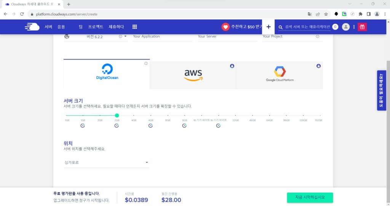
Task: Open the 응용 menu
Action: (x=61, y=27)
